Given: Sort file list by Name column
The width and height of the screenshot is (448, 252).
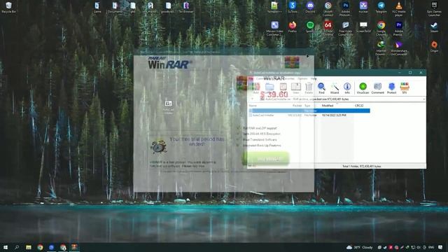Looking at the screenshot, I should (x=253, y=106).
